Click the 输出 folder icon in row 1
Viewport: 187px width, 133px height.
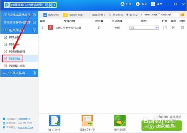tap(173, 28)
